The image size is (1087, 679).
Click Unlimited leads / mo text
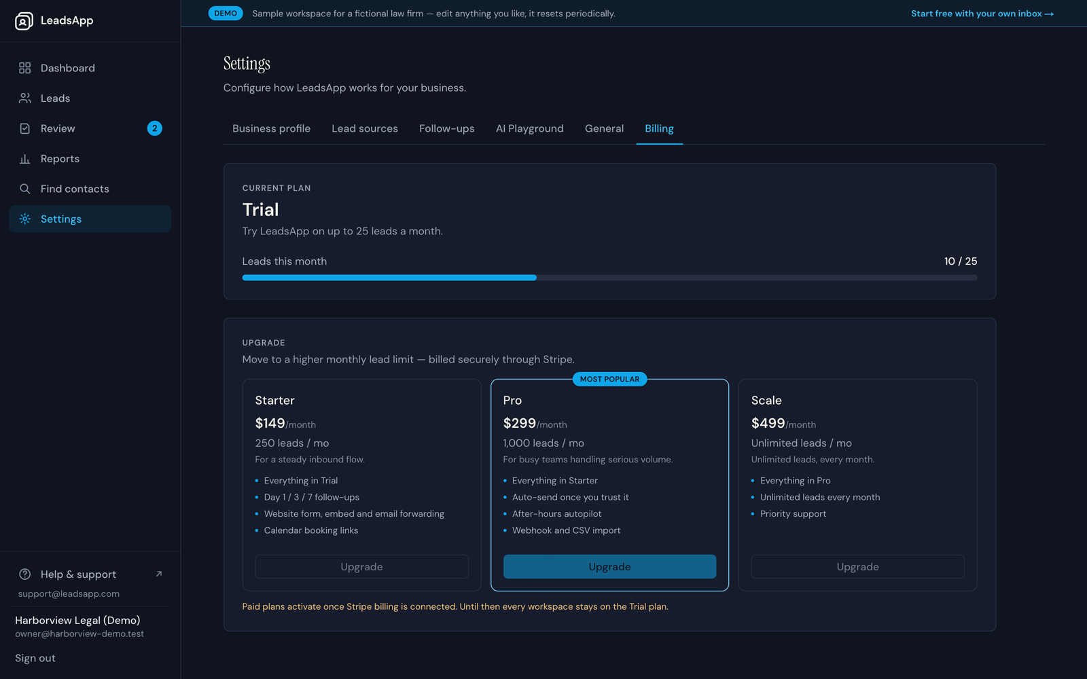[x=801, y=443]
